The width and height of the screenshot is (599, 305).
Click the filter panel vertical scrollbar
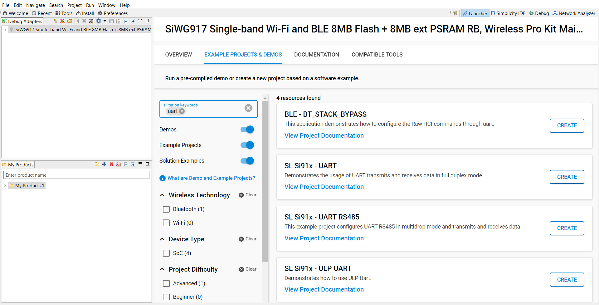point(265,181)
